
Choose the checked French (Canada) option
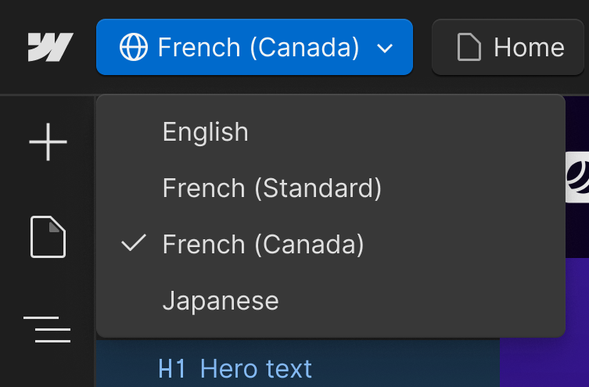263,245
